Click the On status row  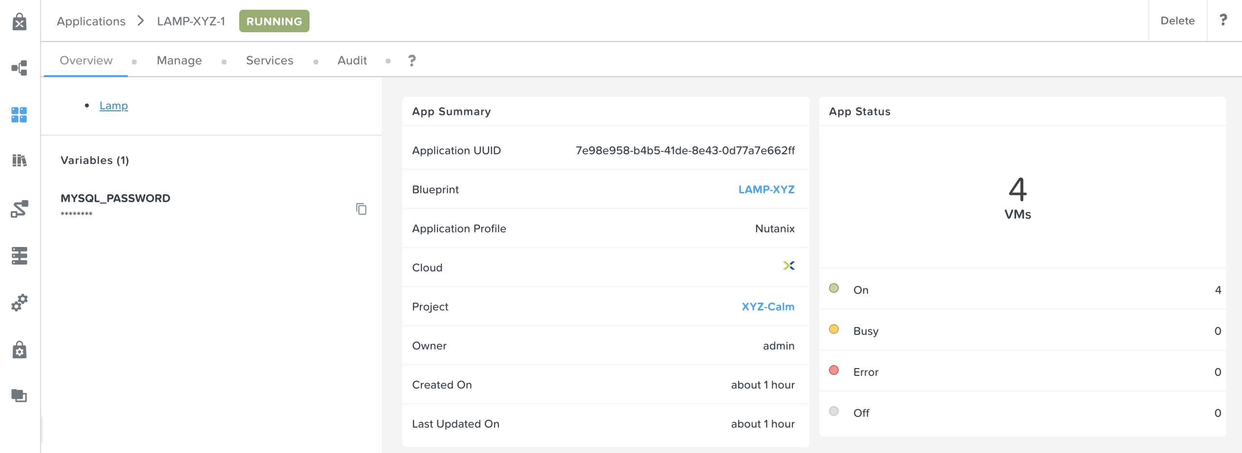click(1022, 289)
